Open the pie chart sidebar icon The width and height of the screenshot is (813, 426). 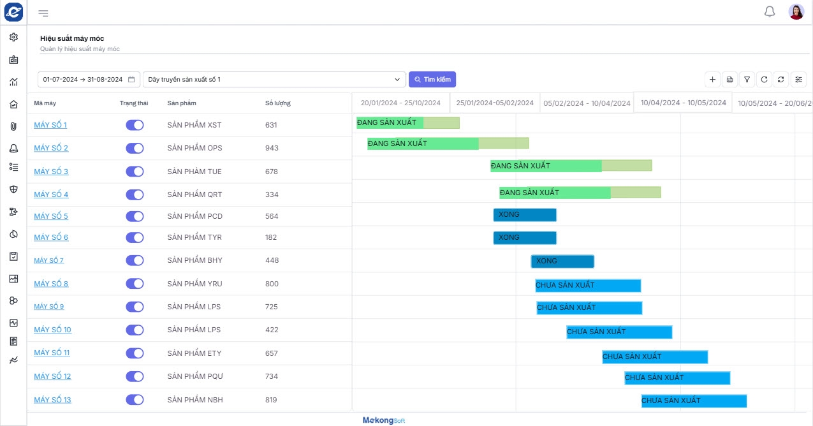tap(13, 234)
